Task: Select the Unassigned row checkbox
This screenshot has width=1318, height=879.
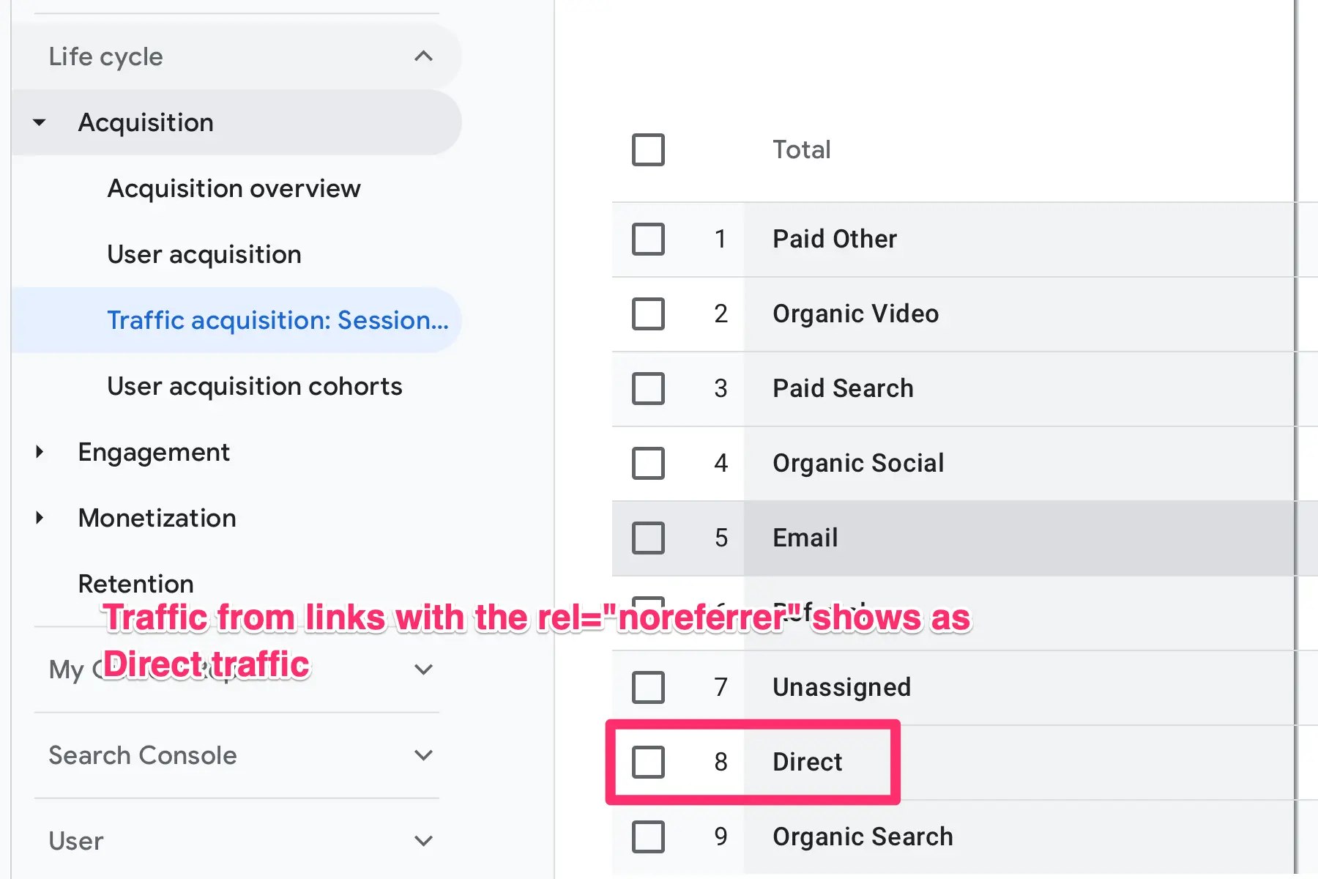Action: pos(648,687)
